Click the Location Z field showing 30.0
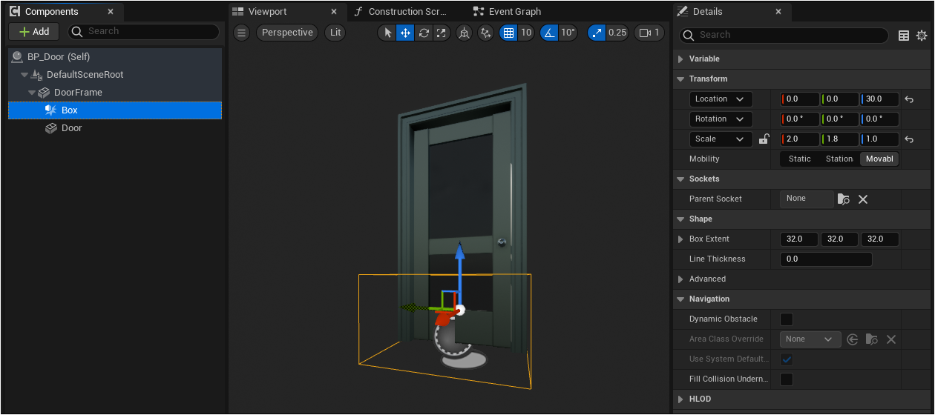Viewport: 935px width, 415px height. 879,99
